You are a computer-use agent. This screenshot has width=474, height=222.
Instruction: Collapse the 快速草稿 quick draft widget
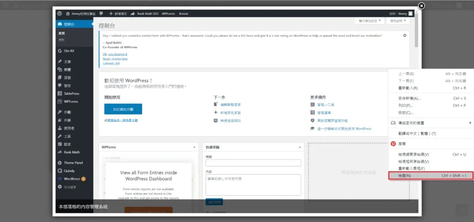[299, 147]
